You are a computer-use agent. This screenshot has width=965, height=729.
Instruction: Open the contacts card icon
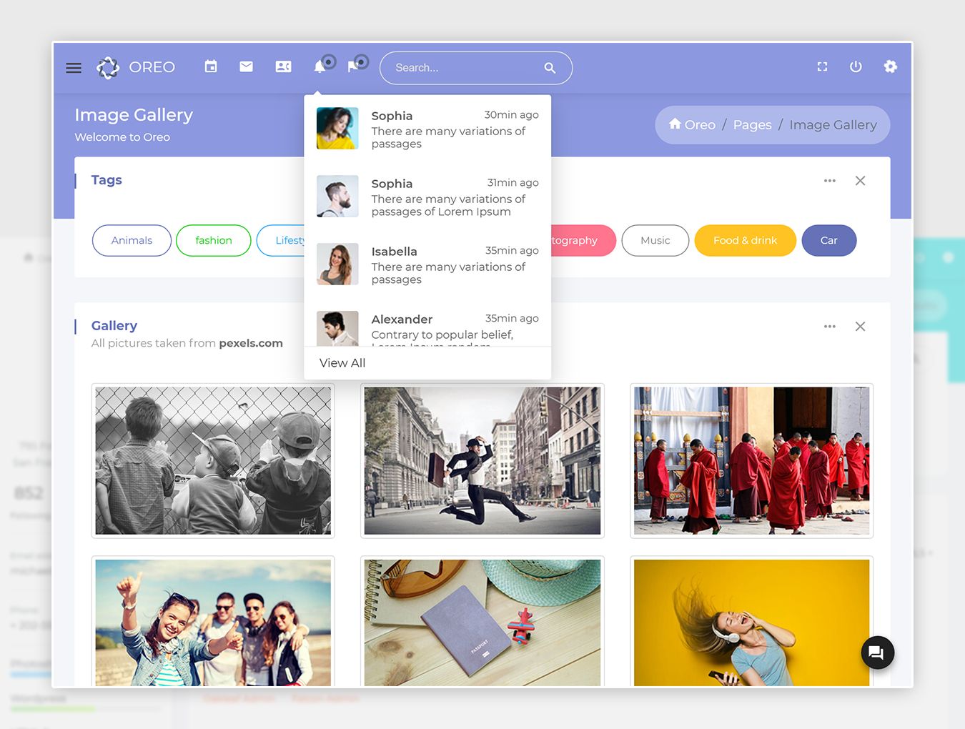click(283, 66)
